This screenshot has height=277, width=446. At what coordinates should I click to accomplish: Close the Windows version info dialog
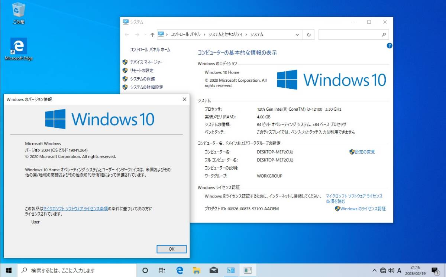pyautogui.click(x=184, y=100)
